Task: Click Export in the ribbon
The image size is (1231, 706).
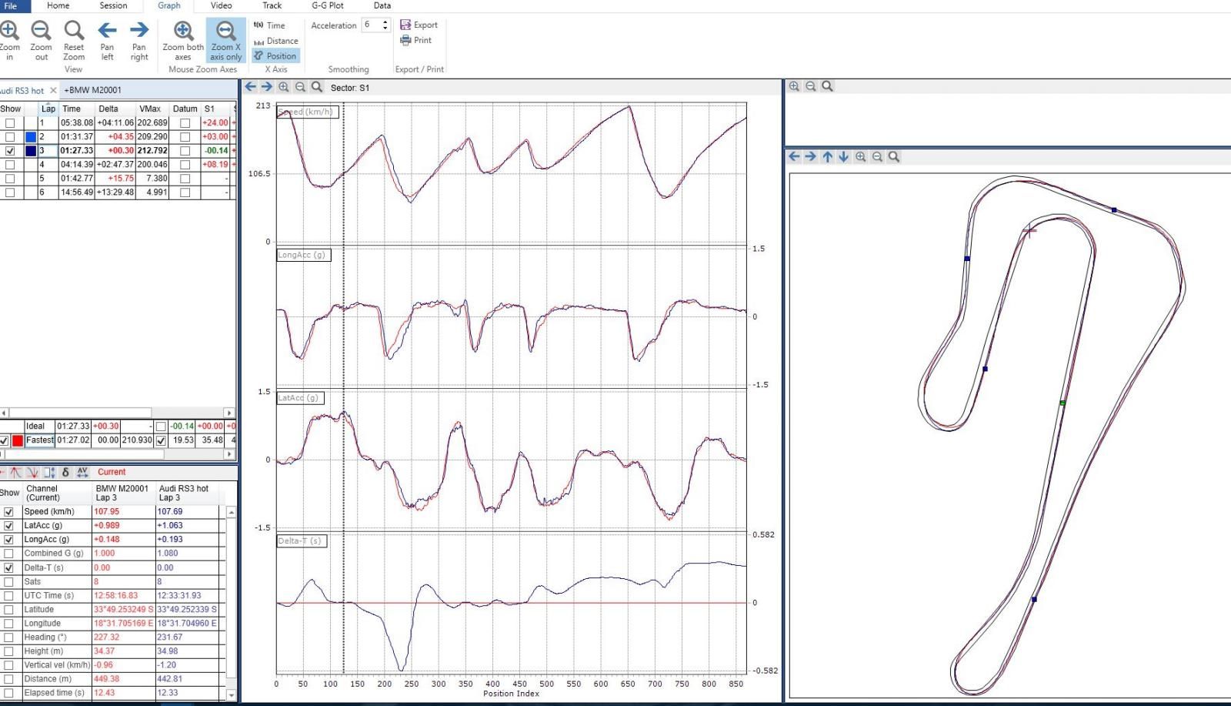Action: point(419,25)
